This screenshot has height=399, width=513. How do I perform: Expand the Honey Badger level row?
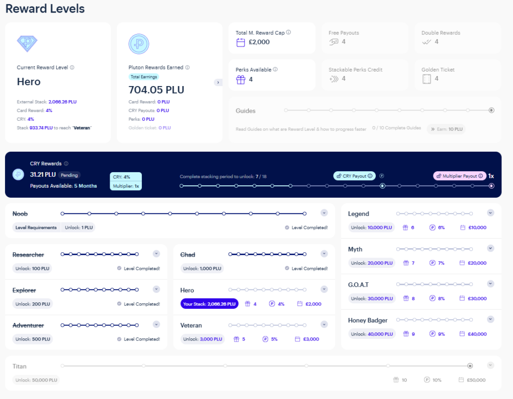click(490, 319)
